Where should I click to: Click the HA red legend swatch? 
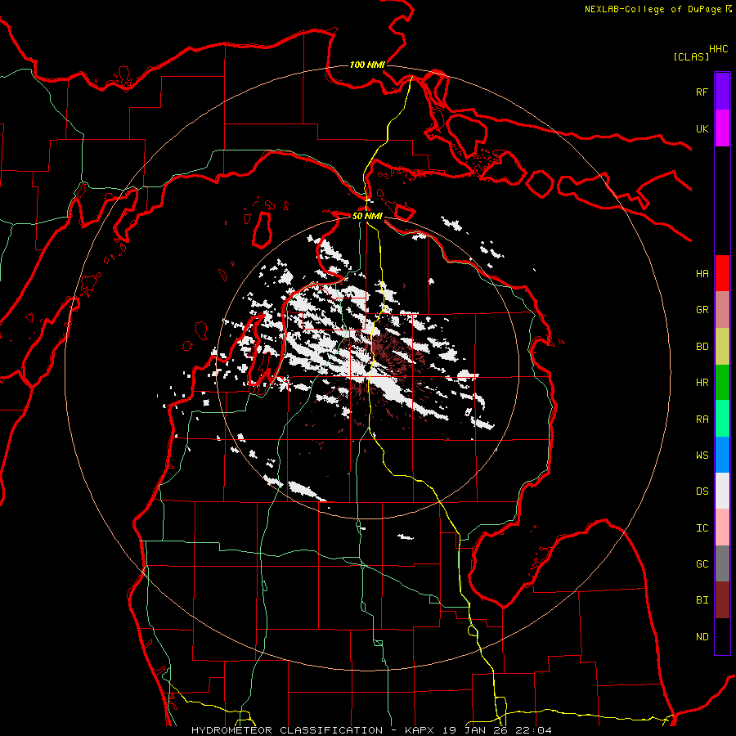point(722,273)
